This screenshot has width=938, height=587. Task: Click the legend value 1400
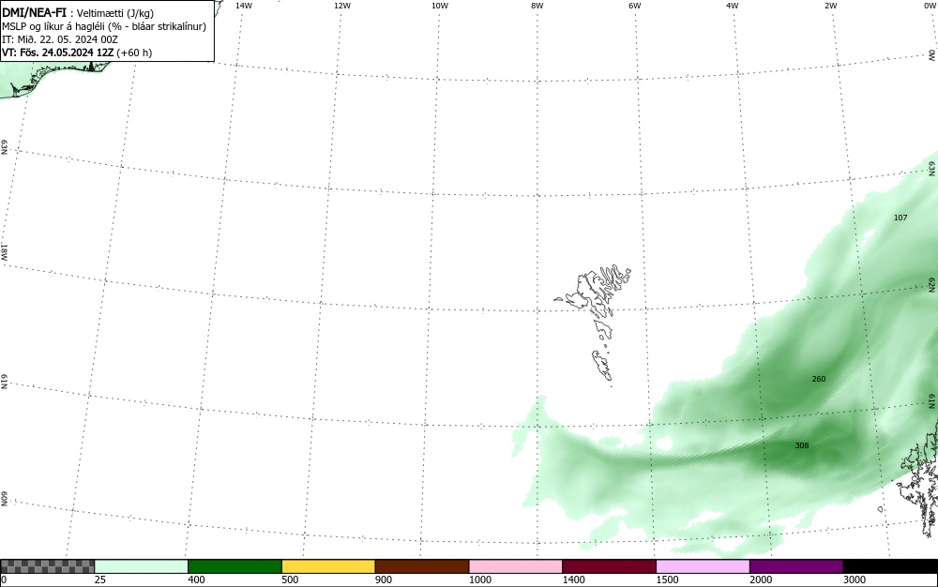574,579
